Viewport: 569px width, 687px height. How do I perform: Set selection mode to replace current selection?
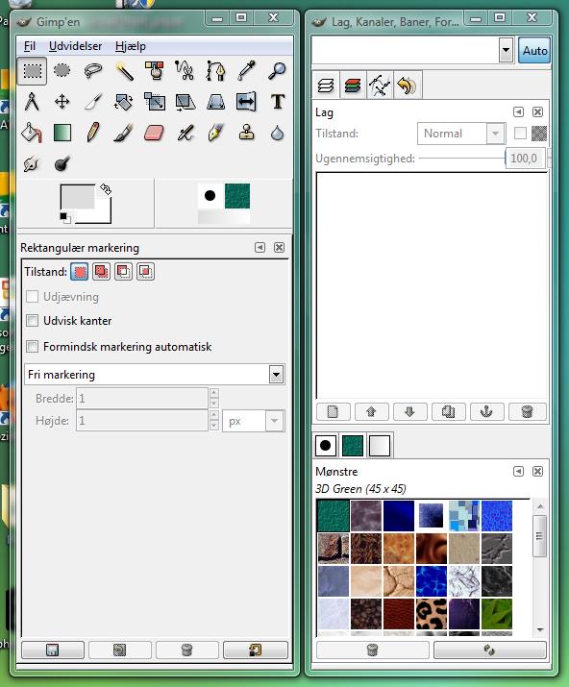(x=80, y=272)
